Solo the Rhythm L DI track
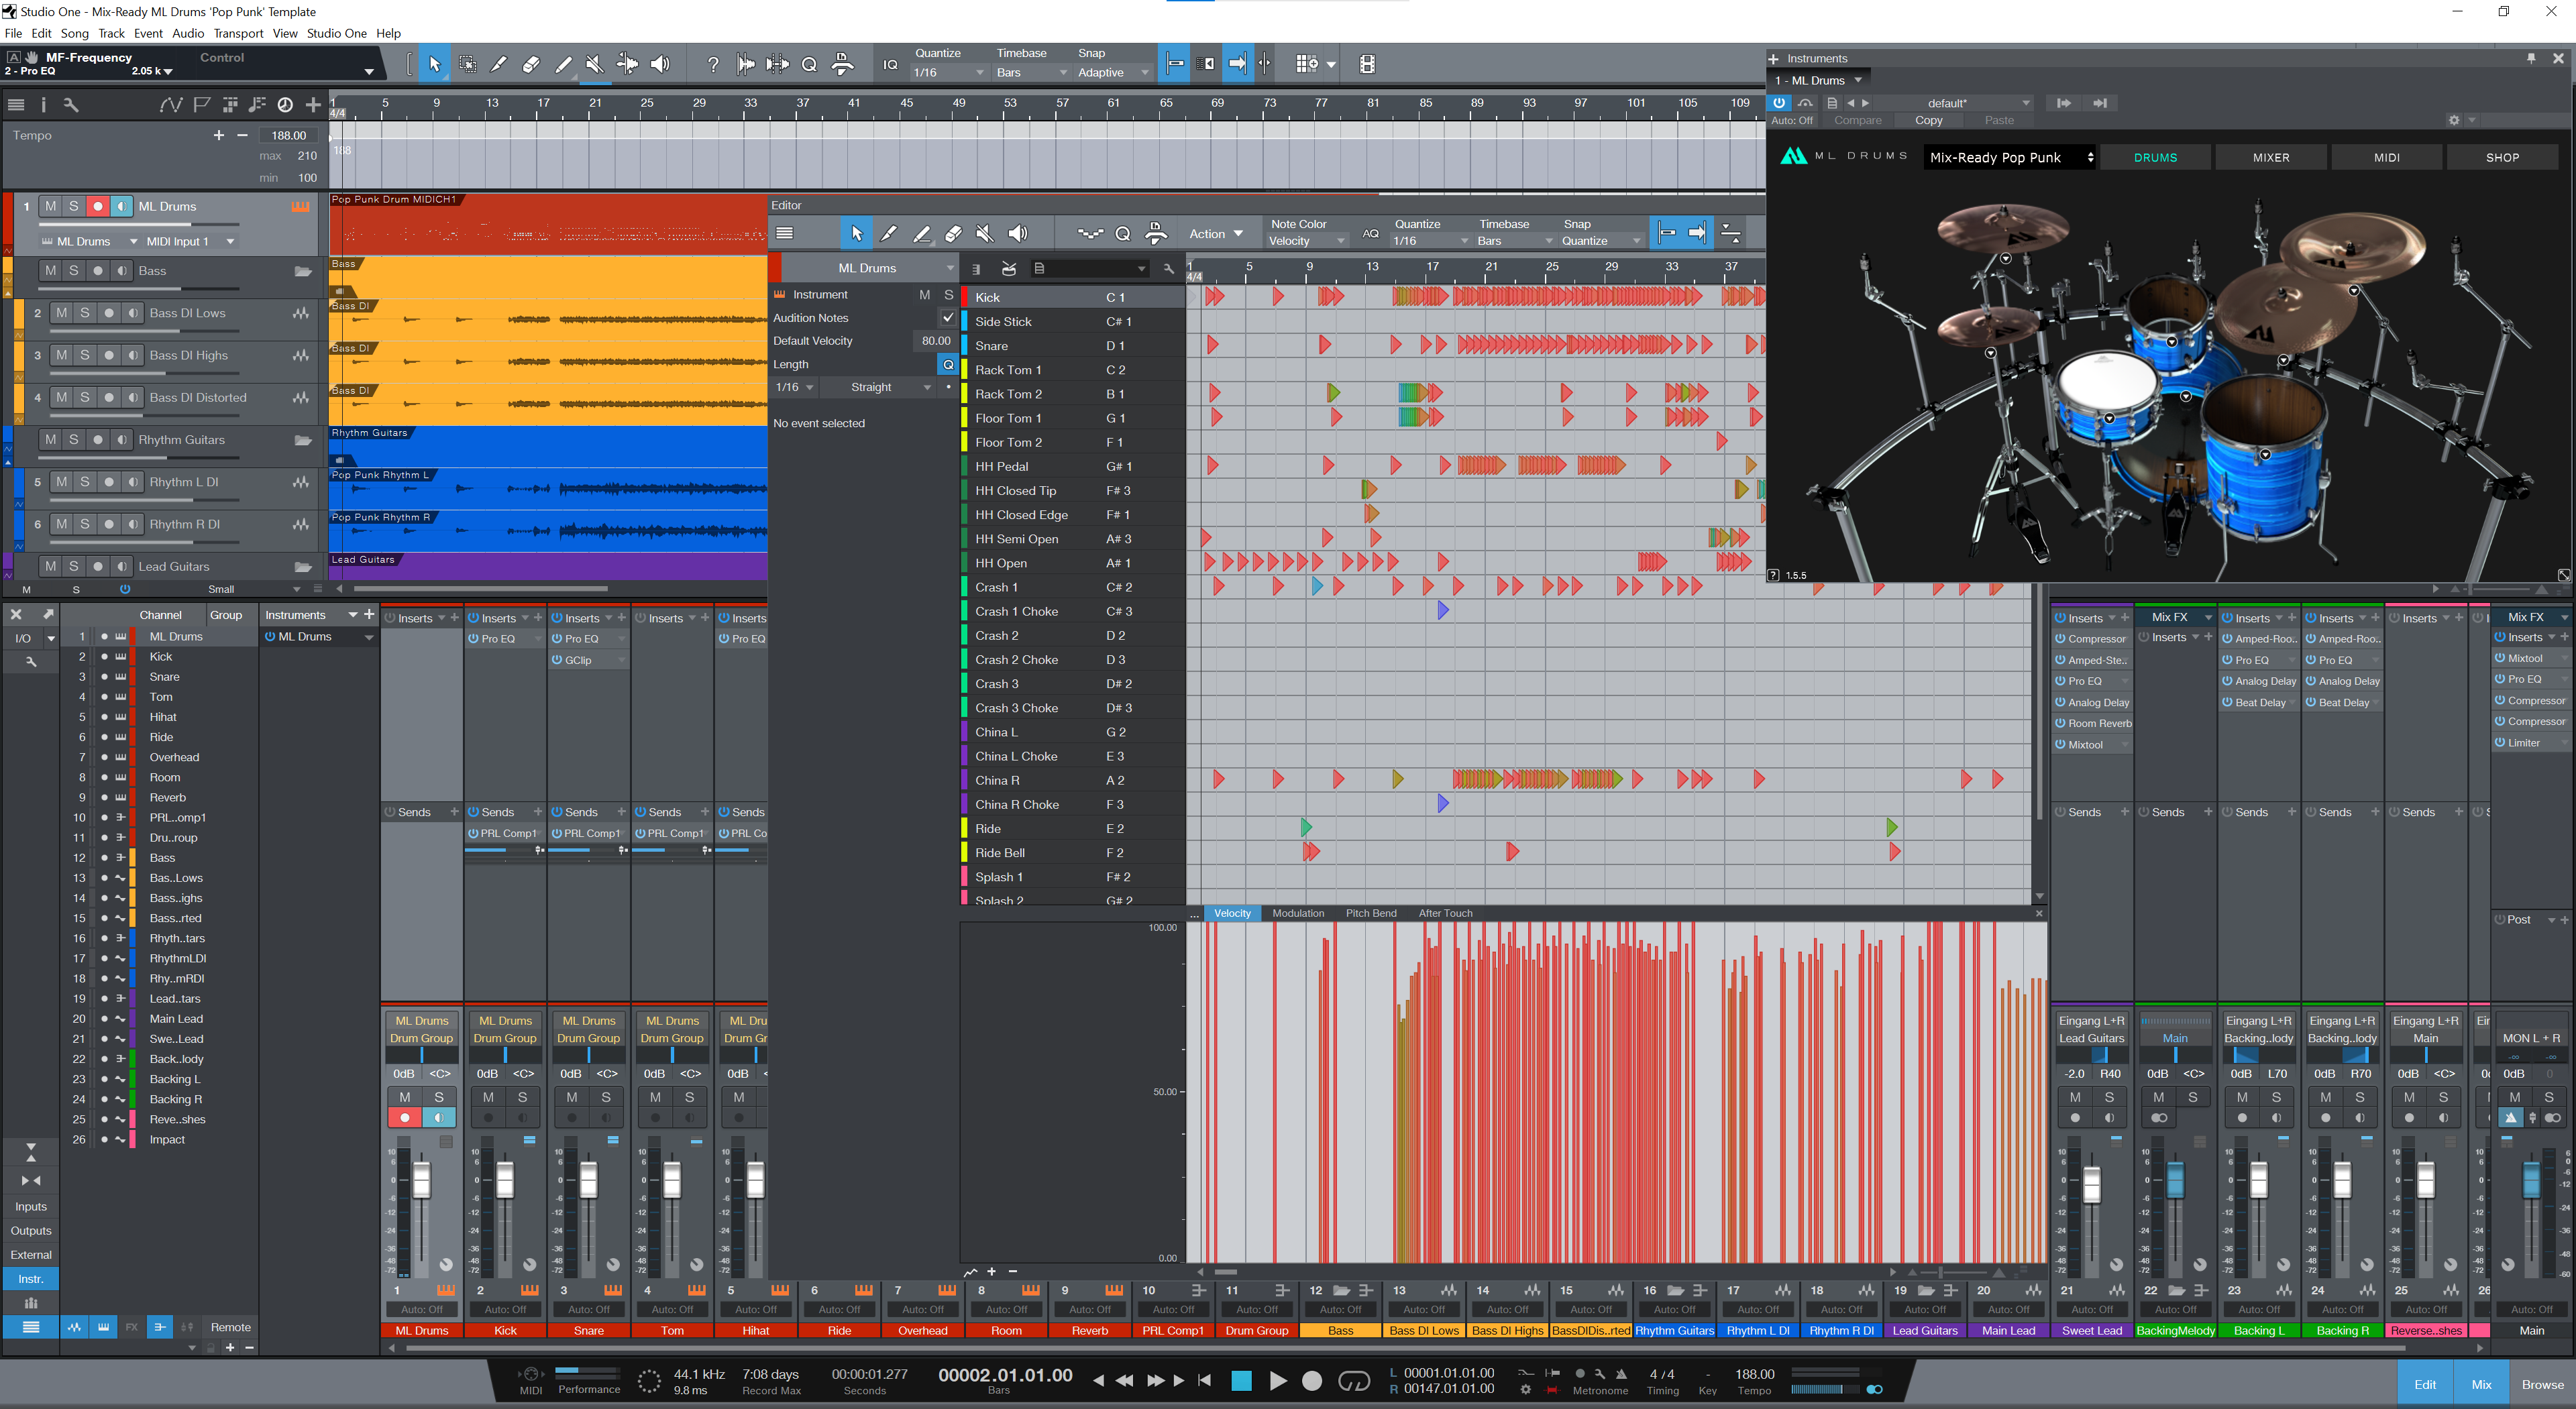The image size is (2576, 1409). click(85, 482)
